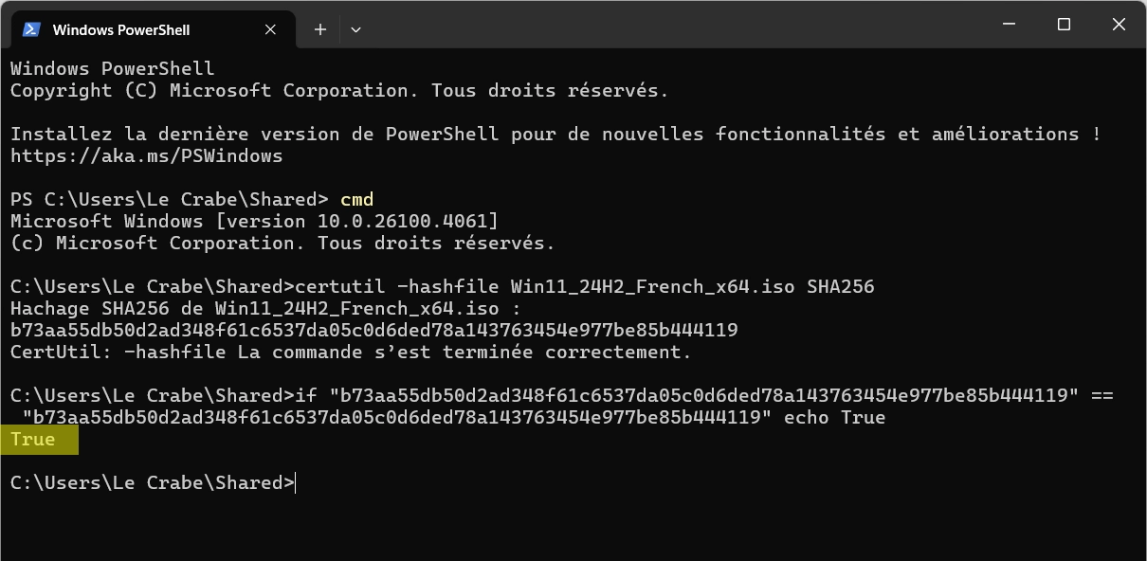Click the Installez la dernière version line
Screen dimensions: 1147x561
click(555, 134)
